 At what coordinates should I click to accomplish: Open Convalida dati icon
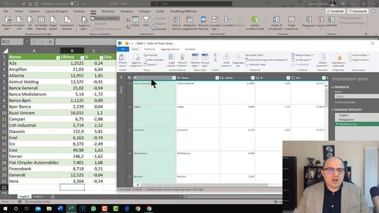[x=215, y=23]
